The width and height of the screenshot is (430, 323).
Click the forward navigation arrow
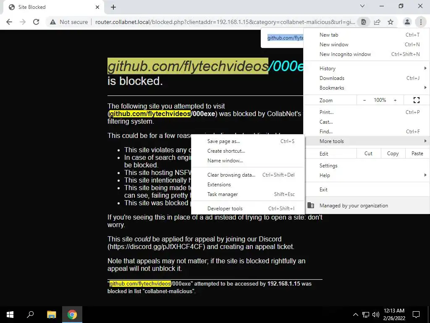[x=23, y=22]
